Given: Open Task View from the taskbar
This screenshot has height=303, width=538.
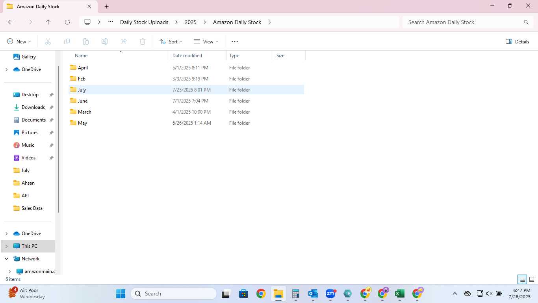Looking at the screenshot, I should pyautogui.click(x=226, y=294).
